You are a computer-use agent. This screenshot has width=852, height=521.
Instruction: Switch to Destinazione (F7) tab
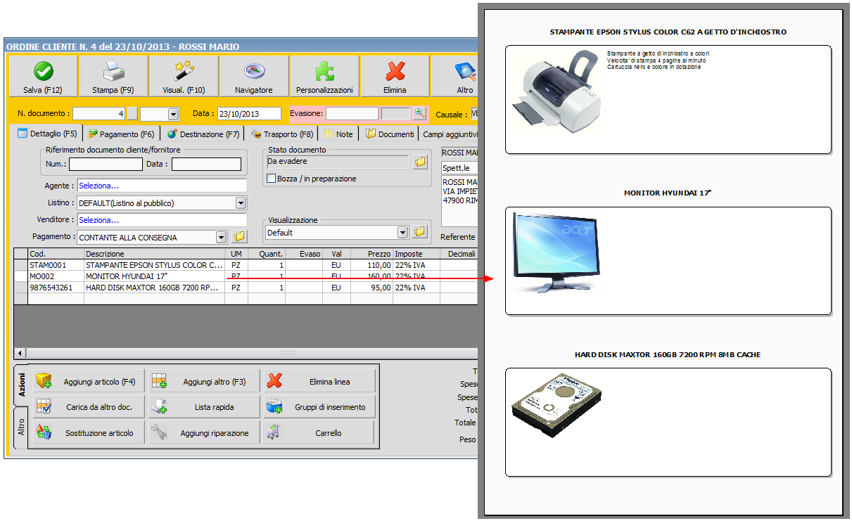coord(203,134)
